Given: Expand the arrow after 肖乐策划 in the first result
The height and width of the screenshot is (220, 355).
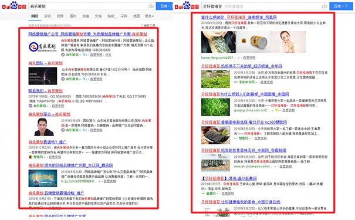Looking at the screenshot, I should point(80,55).
